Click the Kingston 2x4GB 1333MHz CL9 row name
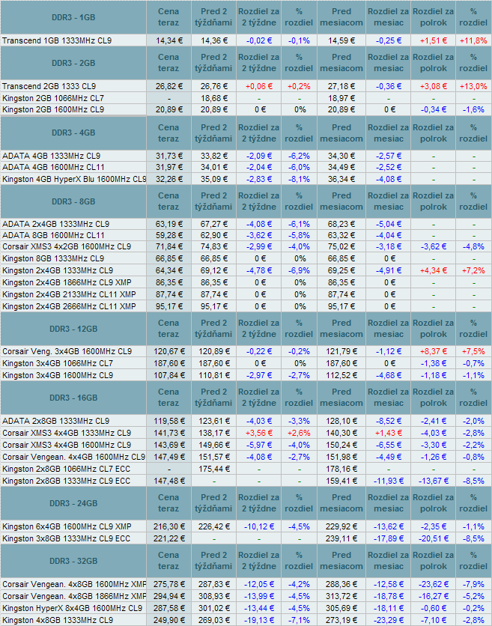 [x=58, y=270]
